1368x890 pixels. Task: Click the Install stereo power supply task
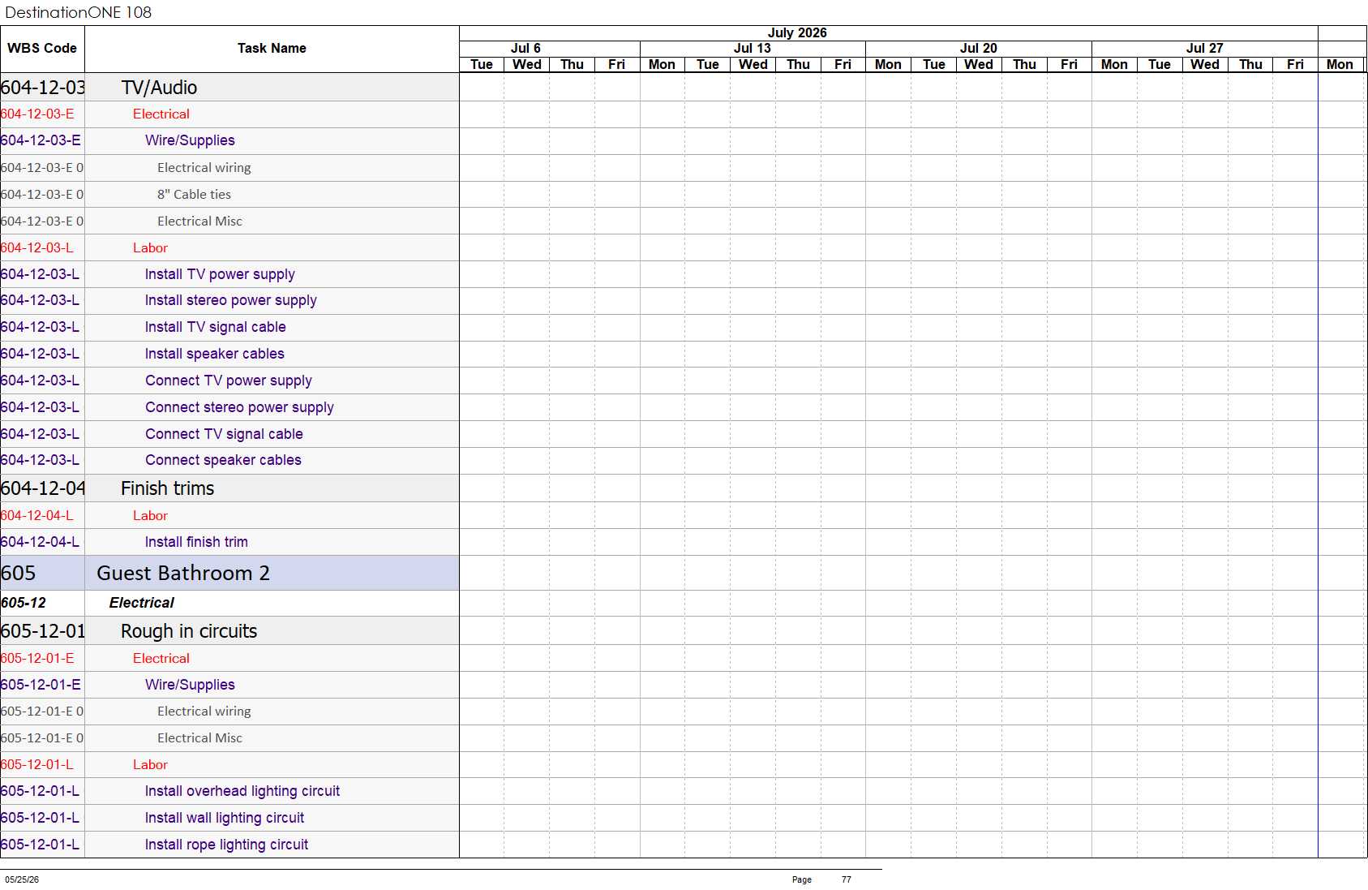(230, 300)
